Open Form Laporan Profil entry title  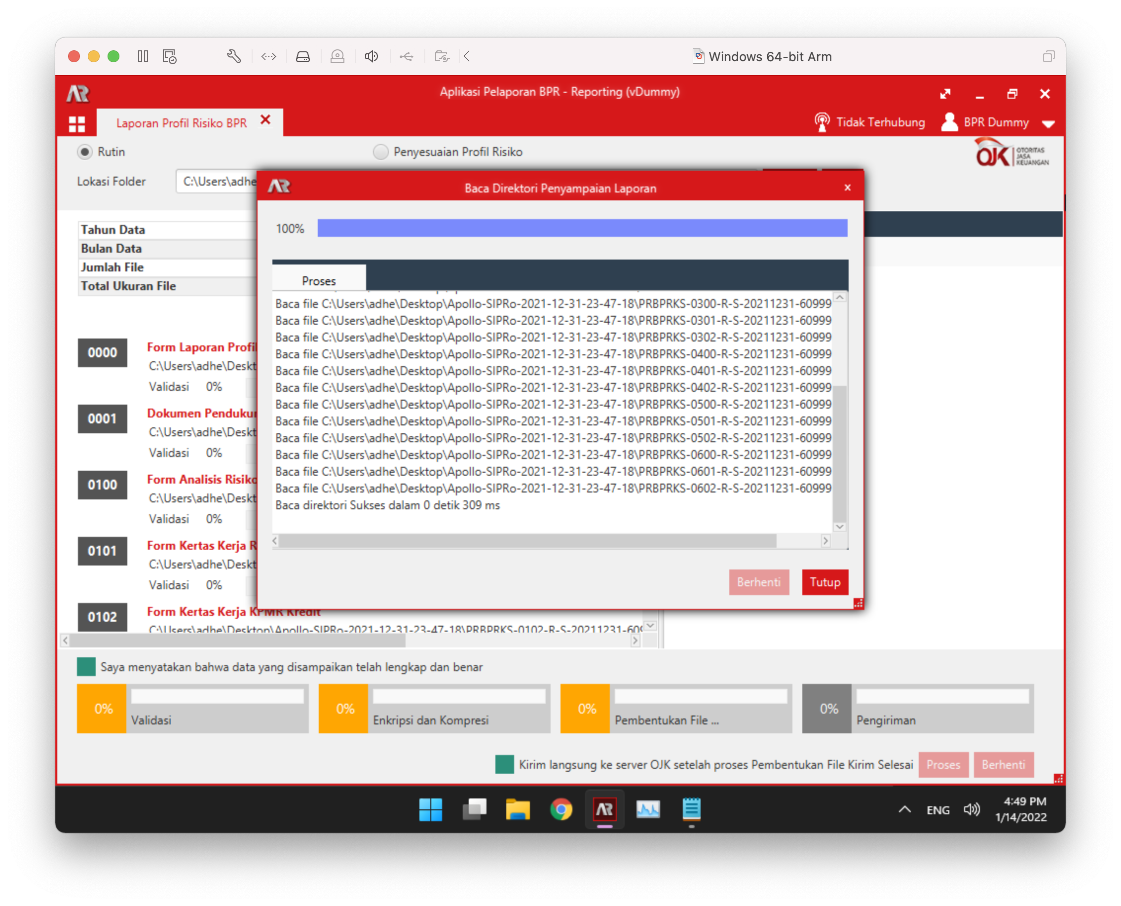(x=202, y=347)
